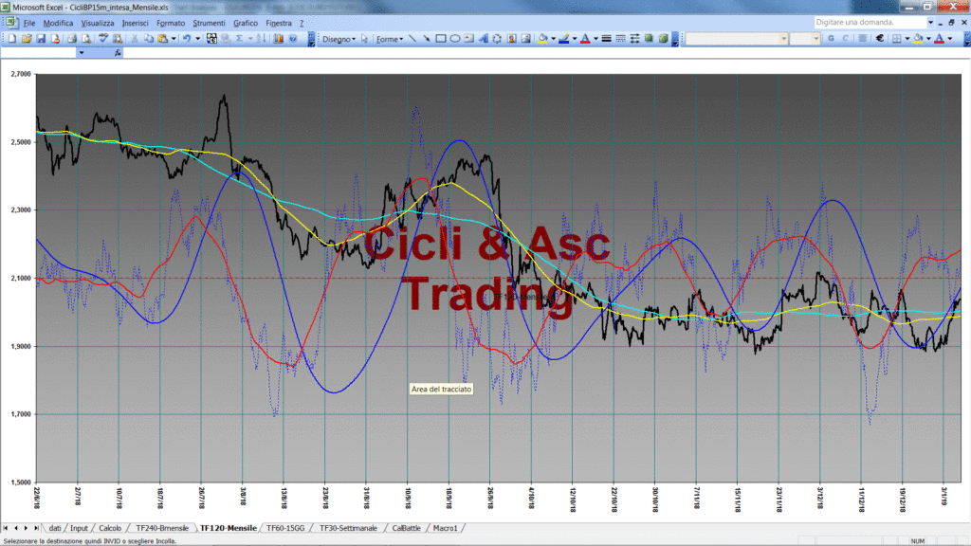Image resolution: width=971 pixels, height=546 pixels.
Task: Switch to the Macro1 sheet tab
Action: [x=445, y=528]
